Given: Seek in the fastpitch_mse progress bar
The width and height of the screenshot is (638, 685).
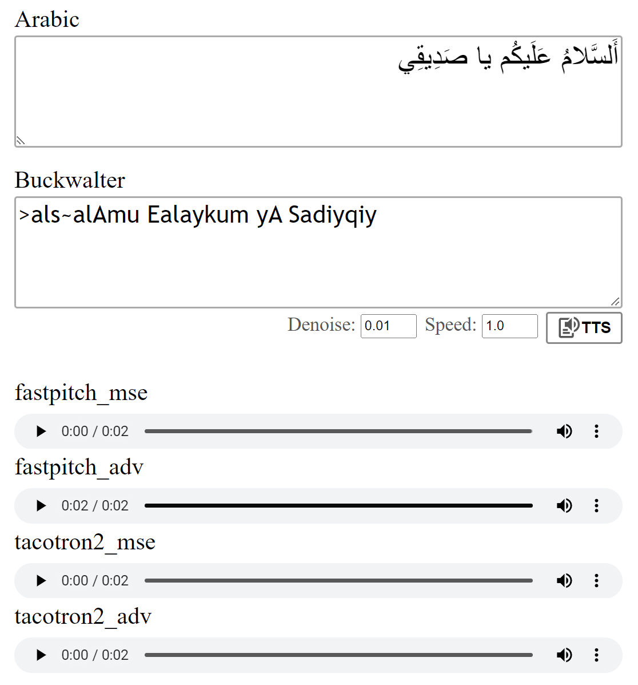Looking at the screenshot, I should (338, 431).
